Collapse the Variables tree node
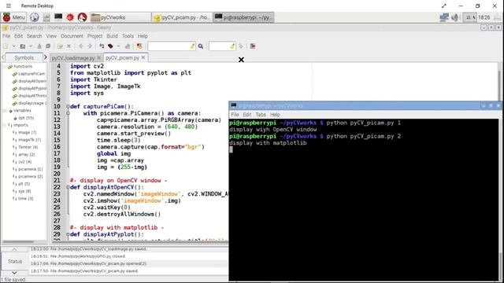504x283 pixels. pos(5,111)
